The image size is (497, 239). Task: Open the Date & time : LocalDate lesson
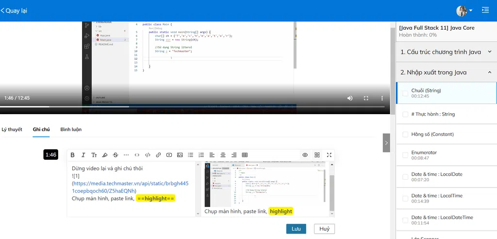coord(437,174)
